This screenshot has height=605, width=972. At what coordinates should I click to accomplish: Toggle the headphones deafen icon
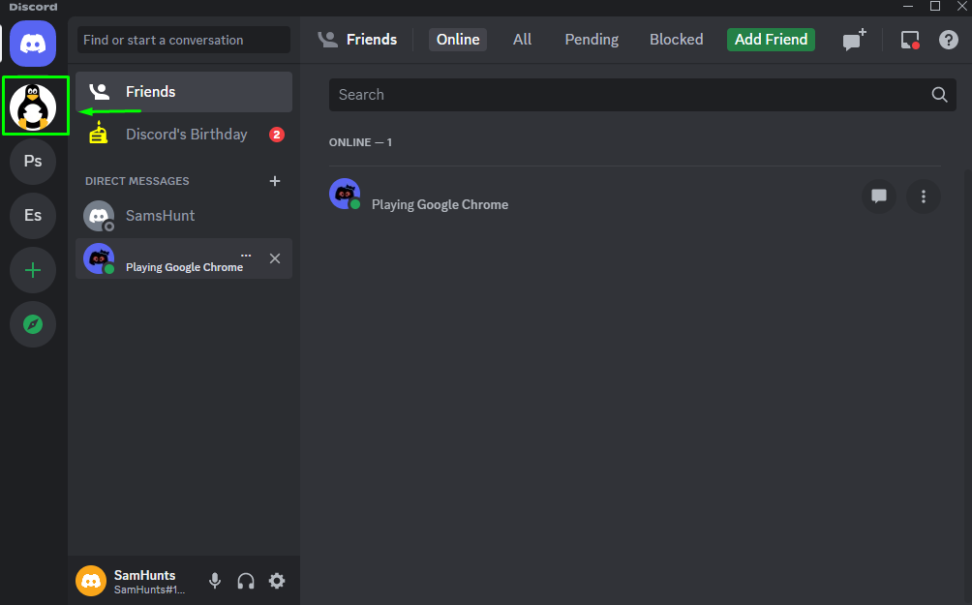[246, 581]
